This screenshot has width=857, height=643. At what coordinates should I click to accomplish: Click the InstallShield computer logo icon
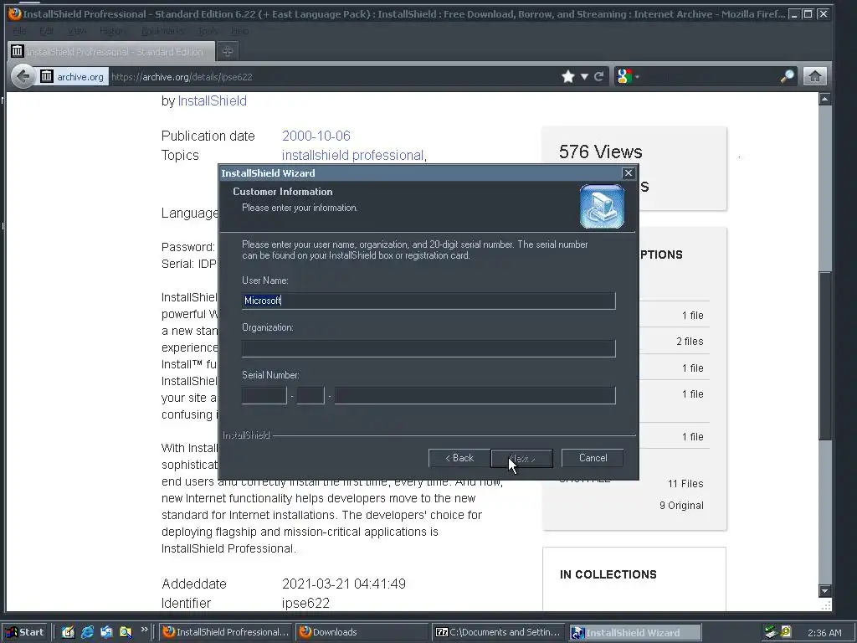602,206
